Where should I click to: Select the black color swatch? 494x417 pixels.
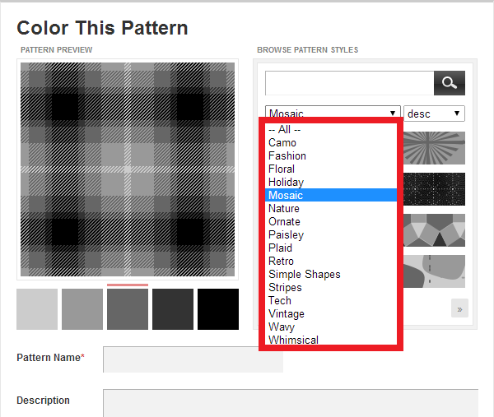click(218, 309)
